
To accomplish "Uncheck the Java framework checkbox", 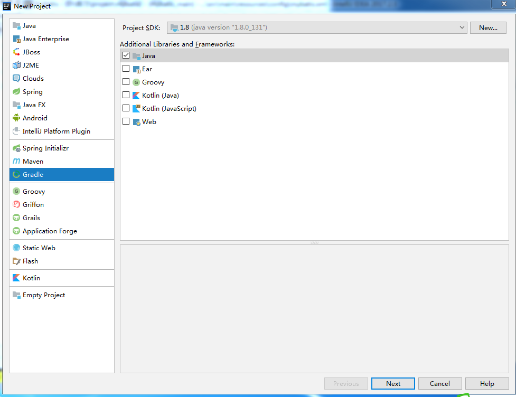I will click(x=126, y=55).
